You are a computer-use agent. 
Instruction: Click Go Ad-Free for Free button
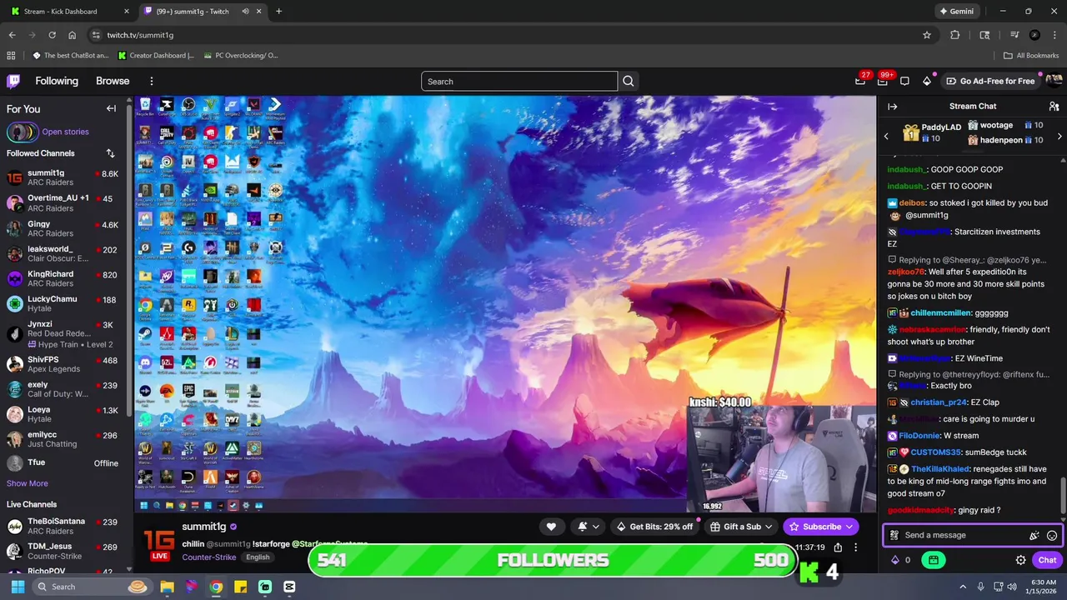coord(991,81)
